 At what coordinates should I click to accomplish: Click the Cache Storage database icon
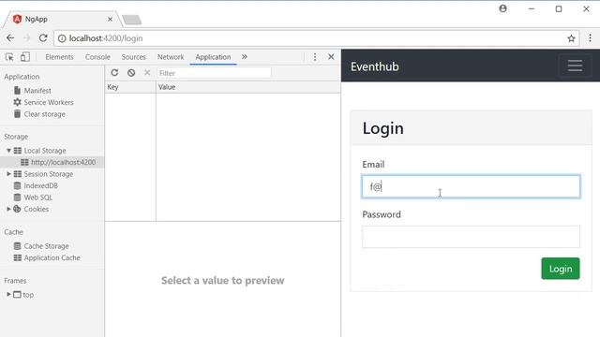click(x=17, y=246)
